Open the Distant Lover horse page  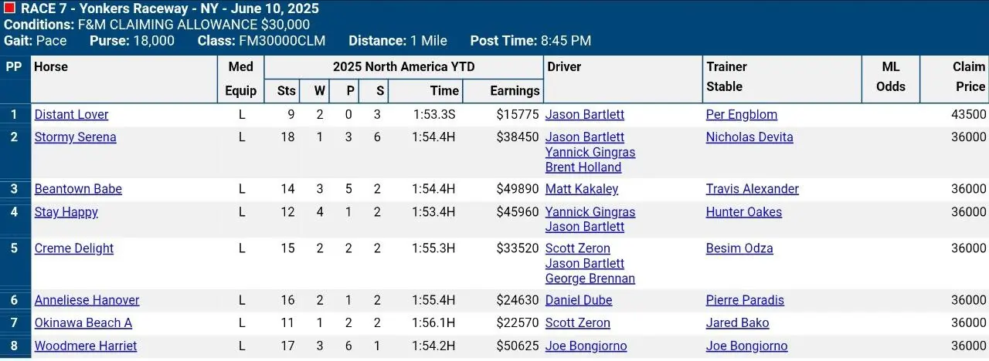(71, 115)
